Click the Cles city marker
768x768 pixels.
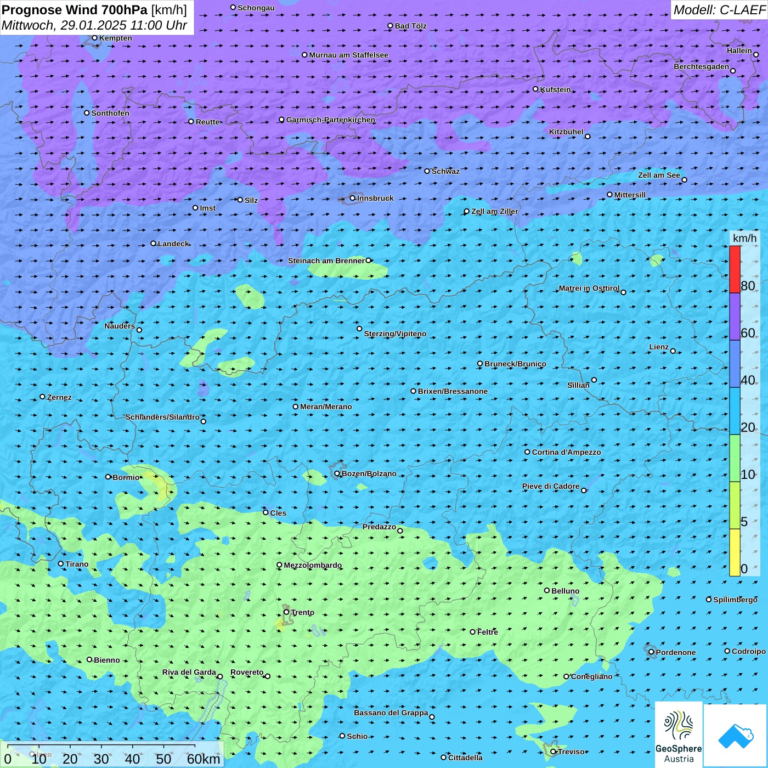coord(266,512)
